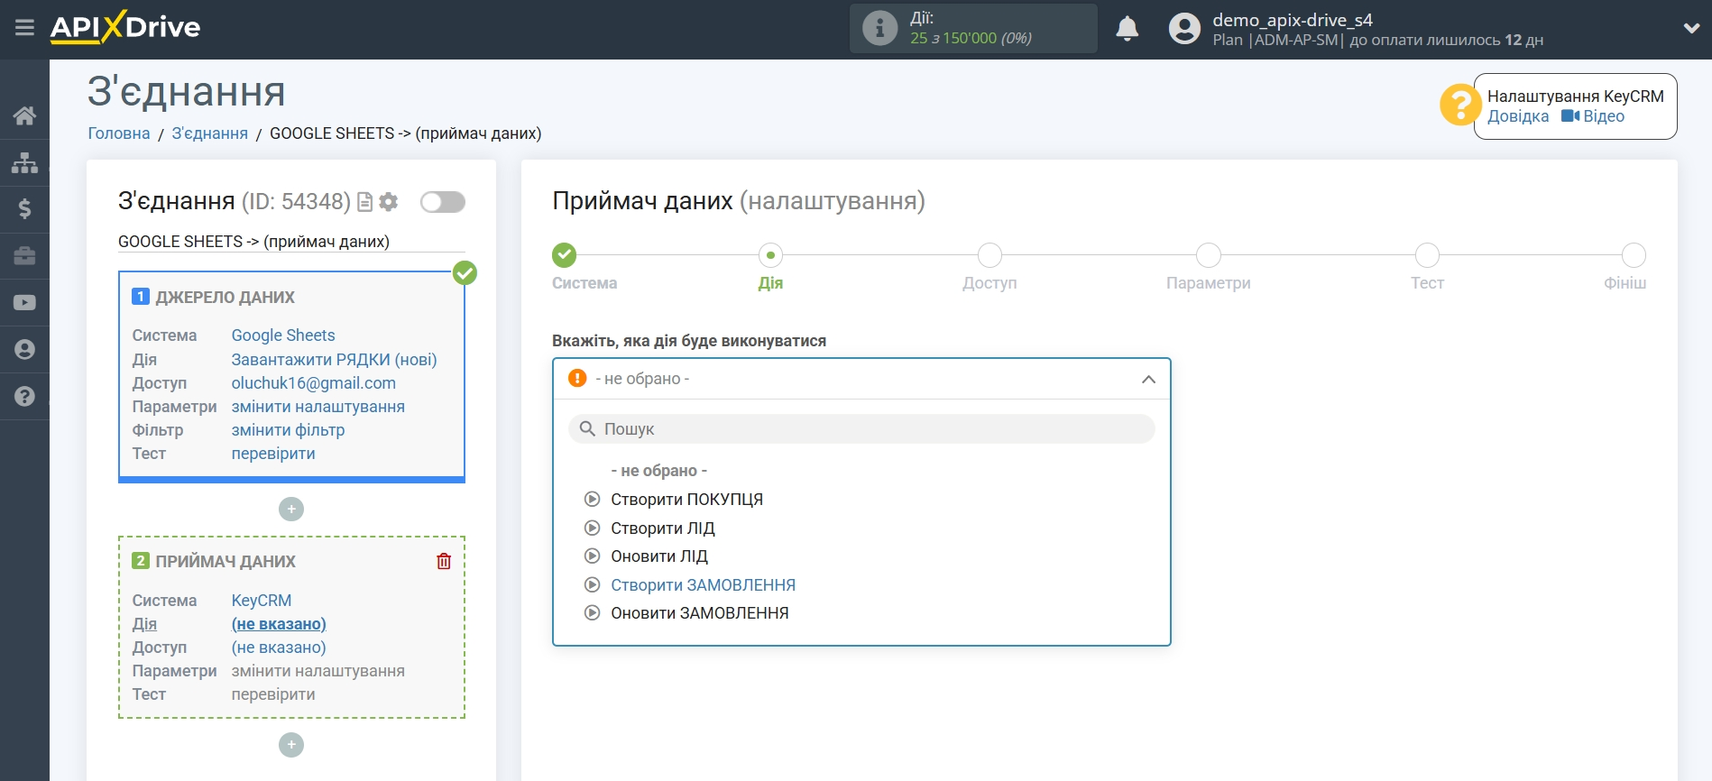1712x781 pixels.
Task: Open the YouTube video icon in sidebar
Action: (24, 303)
